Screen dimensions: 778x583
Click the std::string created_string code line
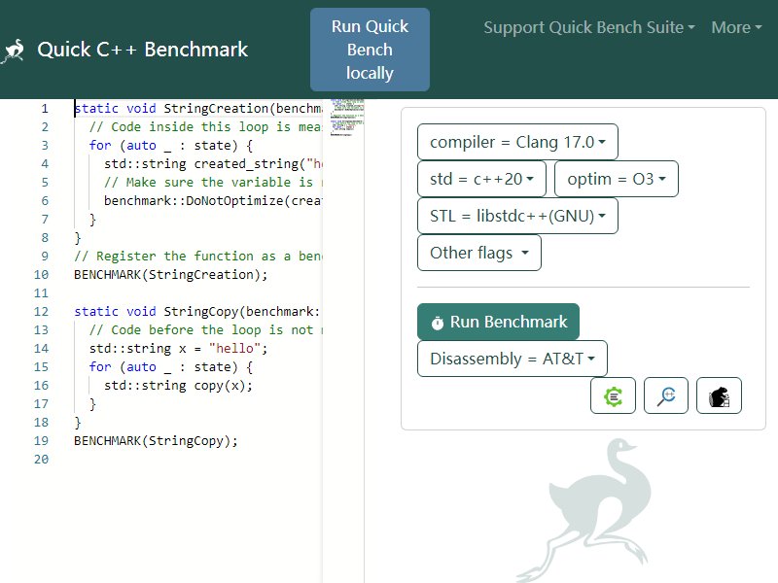pos(213,163)
